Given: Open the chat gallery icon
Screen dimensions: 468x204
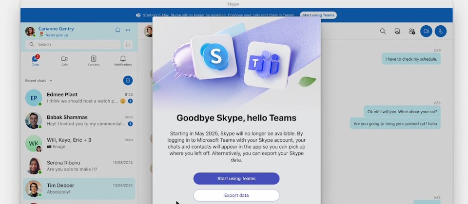Looking at the screenshot, I should [x=397, y=31].
